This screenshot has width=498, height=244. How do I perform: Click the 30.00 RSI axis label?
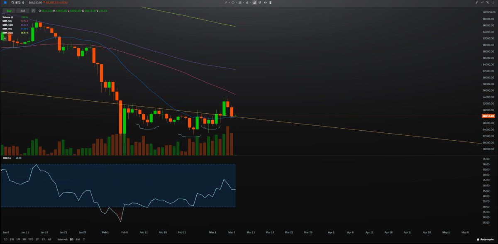[486, 207]
